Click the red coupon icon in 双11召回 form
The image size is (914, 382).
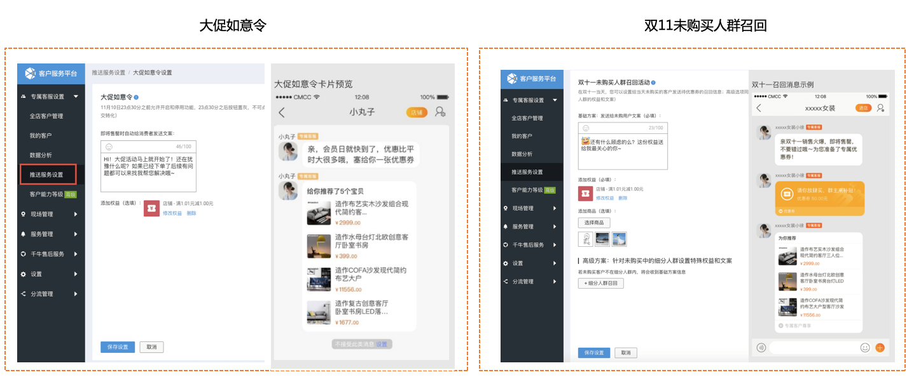tap(585, 194)
